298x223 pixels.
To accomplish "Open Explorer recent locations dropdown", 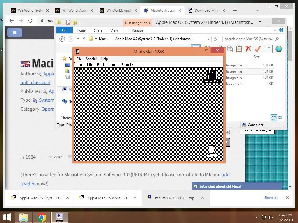I will (77, 39).
